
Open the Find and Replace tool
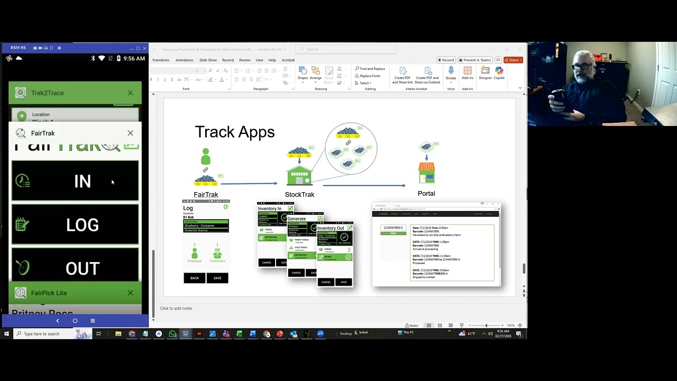tap(370, 69)
